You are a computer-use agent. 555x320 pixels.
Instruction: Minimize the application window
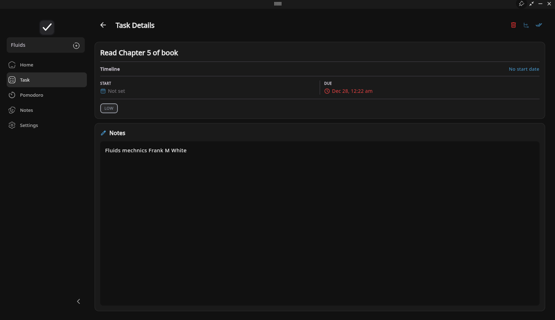pos(540,4)
